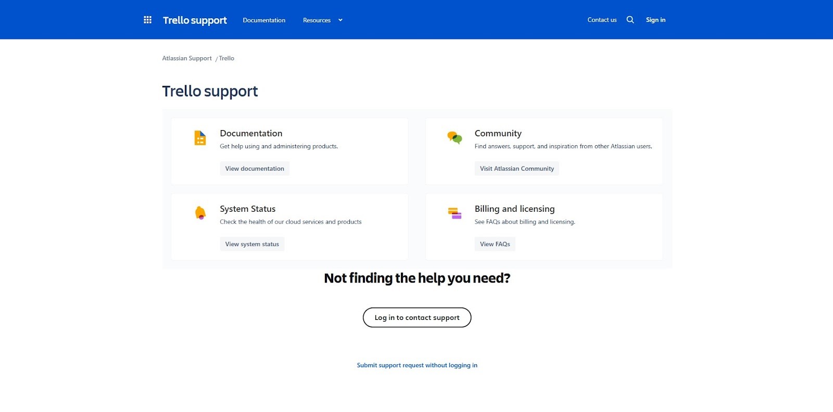The width and height of the screenshot is (833, 412).
Task: Click the 'Trello support' page title
Action: click(210, 92)
